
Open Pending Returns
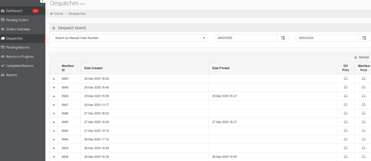22,47
